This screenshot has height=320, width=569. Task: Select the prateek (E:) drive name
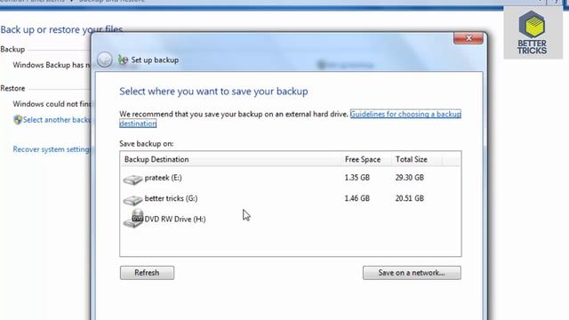coord(163,178)
